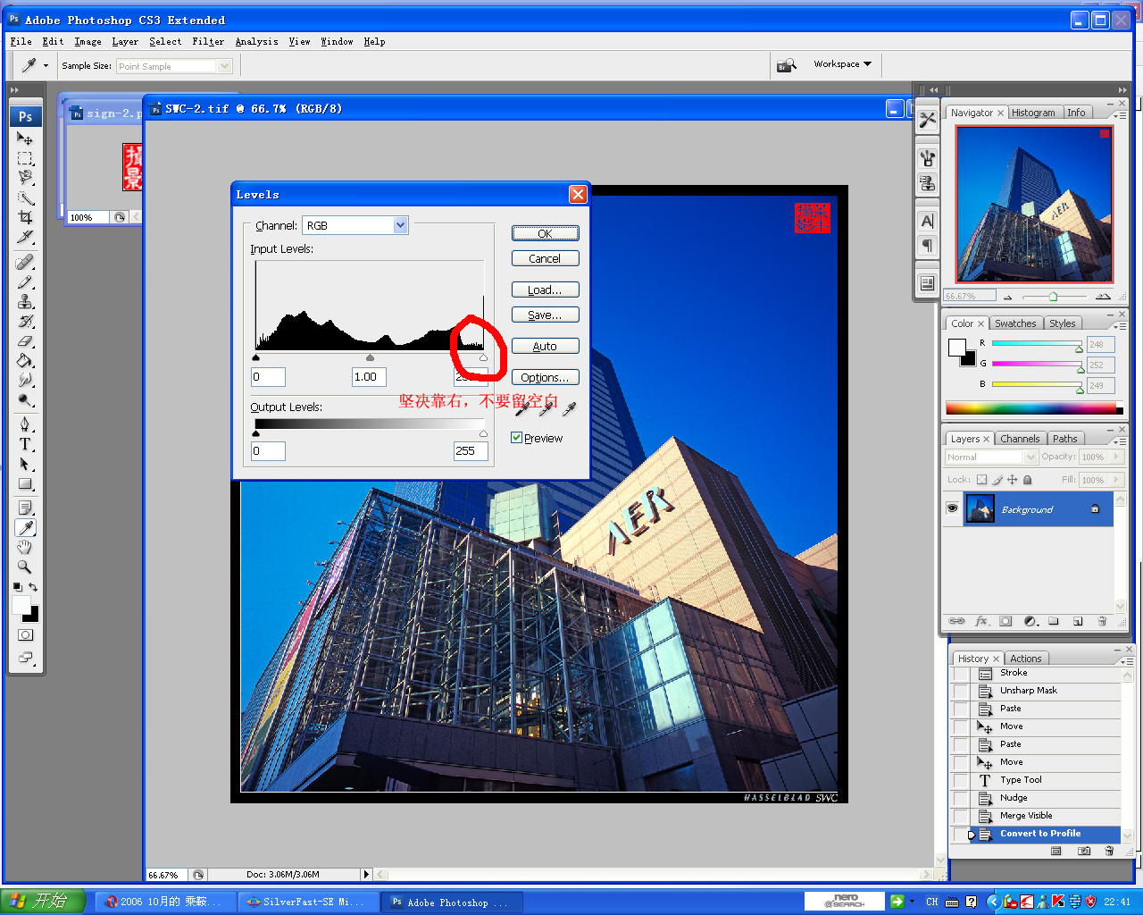Open the Filter menu
Image resolution: width=1143 pixels, height=915 pixels.
click(208, 41)
